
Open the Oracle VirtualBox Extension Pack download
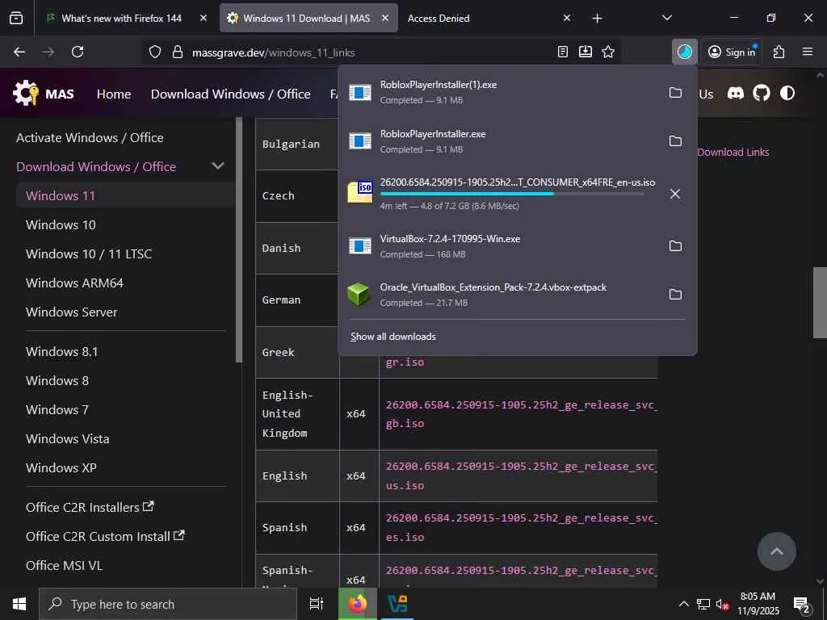[493, 294]
